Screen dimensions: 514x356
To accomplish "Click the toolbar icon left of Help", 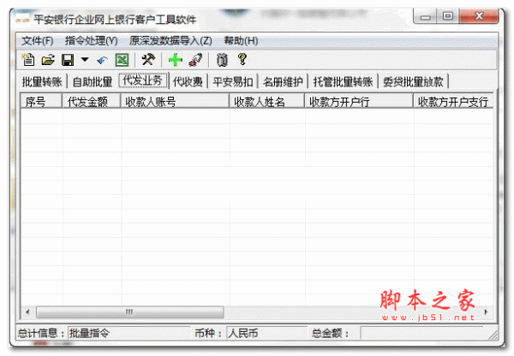I will pyautogui.click(x=222, y=60).
